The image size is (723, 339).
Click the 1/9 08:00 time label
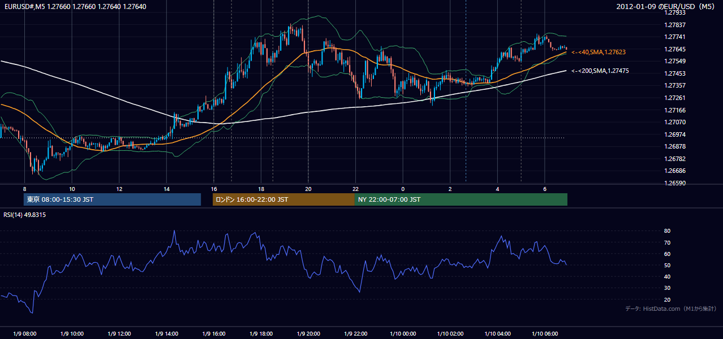[x=25, y=333]
